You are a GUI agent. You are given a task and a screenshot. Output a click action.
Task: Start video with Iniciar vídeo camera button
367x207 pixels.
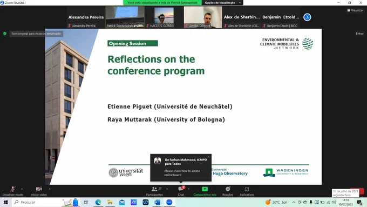pyautogui.click(x=39, y=191)
